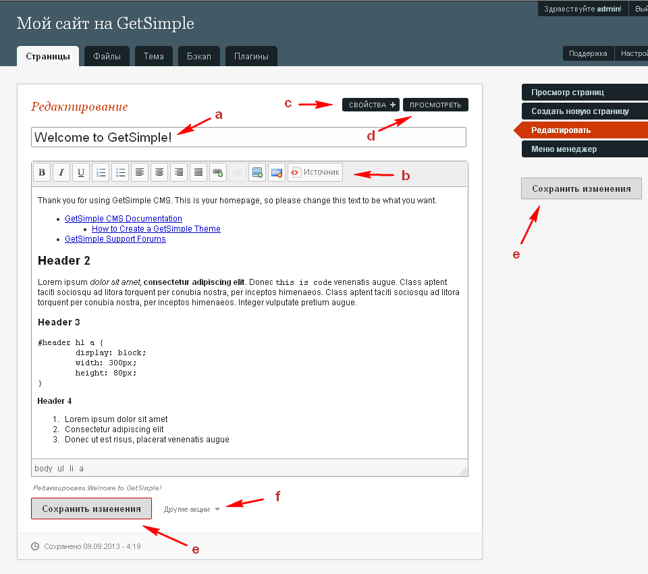Image resolution: width=648 pixels, height=574 pixels.
Task: Insert a numbered list
Action: (101, 173)
